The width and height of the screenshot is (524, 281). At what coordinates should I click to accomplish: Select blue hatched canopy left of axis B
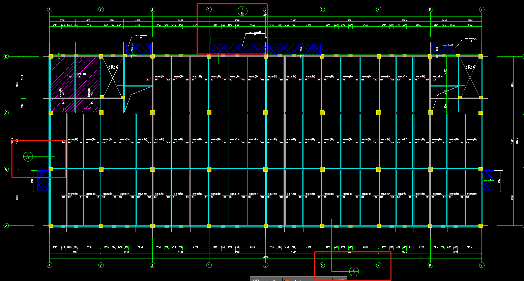coord(43,180)
